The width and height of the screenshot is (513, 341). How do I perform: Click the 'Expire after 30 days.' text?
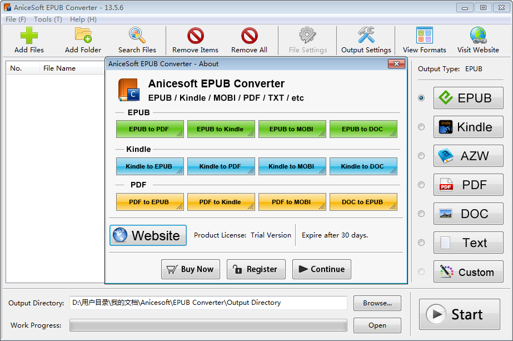(x=335, y=235)
